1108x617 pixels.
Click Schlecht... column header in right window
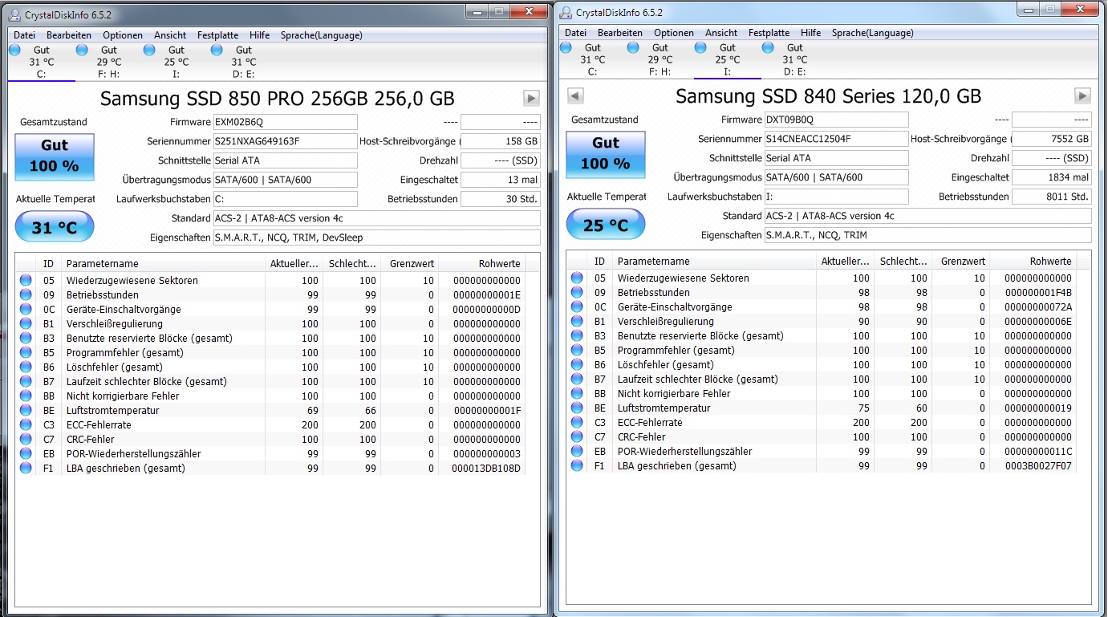click(903, 261)
